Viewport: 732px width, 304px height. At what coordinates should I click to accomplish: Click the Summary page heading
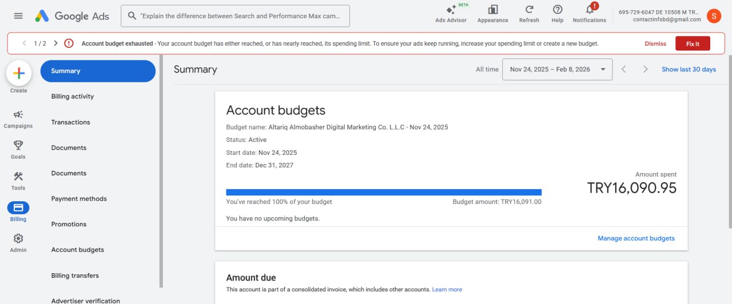click(x=196, y=69)
